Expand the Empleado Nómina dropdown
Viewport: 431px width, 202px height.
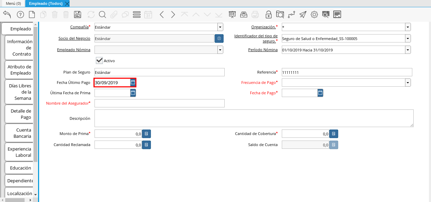tap(220, 50)
